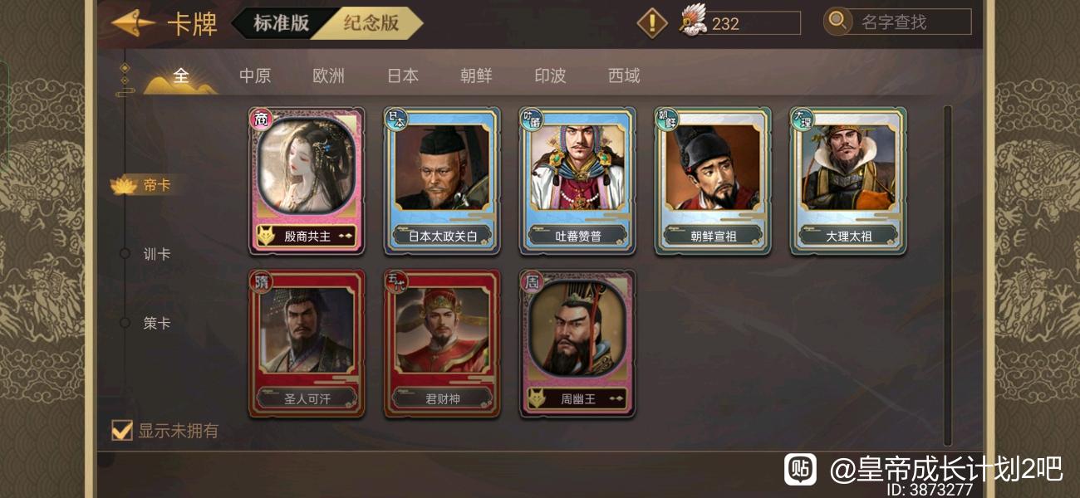Click the fox emblem on 周幽王 card
This screenshot has width=1080, height=498.
(x=538, y=398)
